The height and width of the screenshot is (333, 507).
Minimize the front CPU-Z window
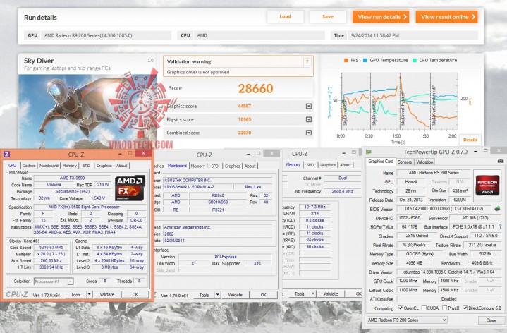coord(120,153)
